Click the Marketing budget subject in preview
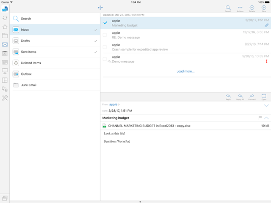This screenshot has width=271, height=203. click(115, 118)
